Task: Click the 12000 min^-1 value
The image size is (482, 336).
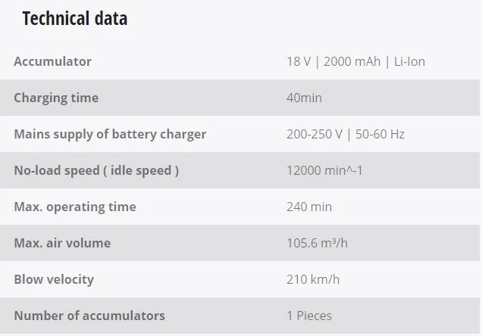Action: tap(324, 170)
